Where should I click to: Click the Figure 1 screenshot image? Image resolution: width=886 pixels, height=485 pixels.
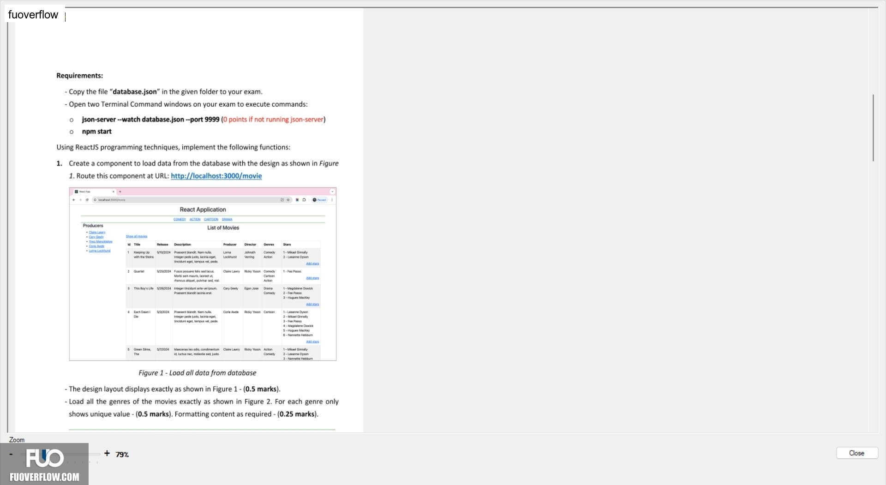(x=203, y=274)
